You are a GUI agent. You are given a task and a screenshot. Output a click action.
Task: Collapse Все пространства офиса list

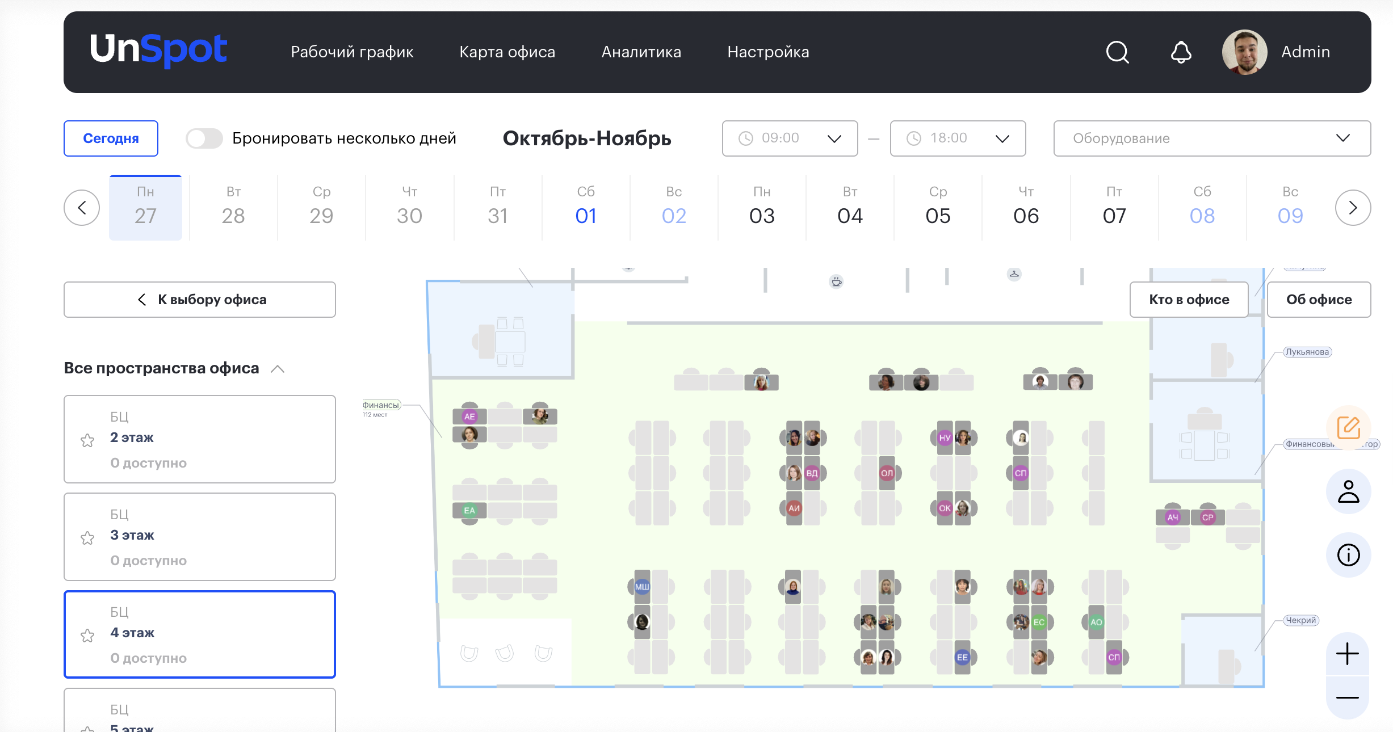(278, 369)
